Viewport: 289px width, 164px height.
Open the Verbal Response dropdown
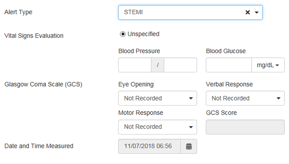click(x=245, y=98)
